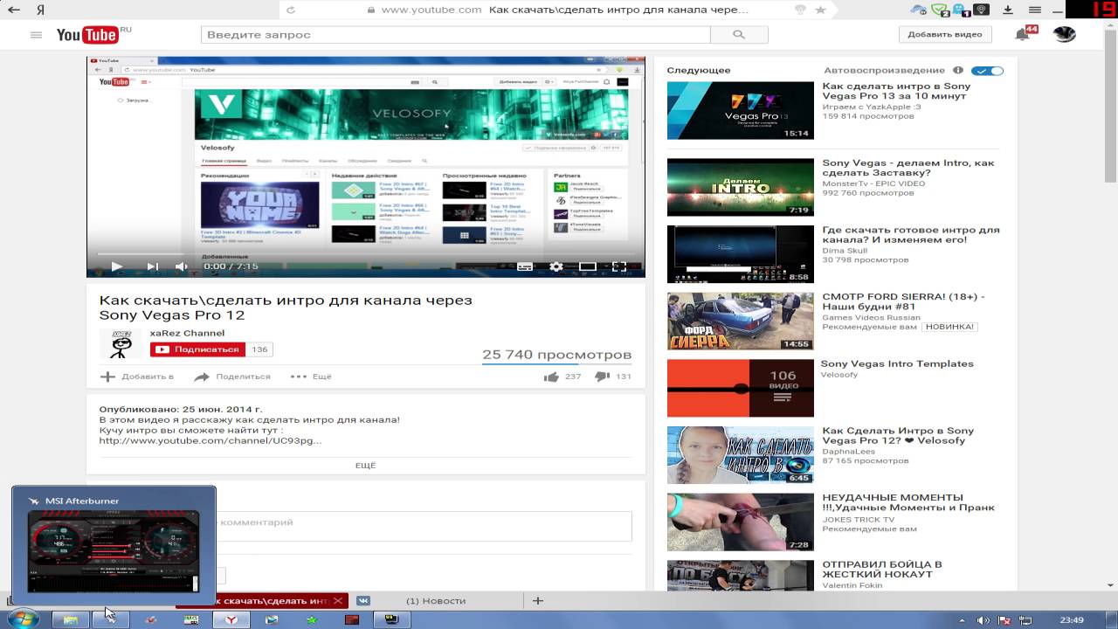
Task: Click the Yandex browser taskbar icon
Action: [x=231, y=619]
